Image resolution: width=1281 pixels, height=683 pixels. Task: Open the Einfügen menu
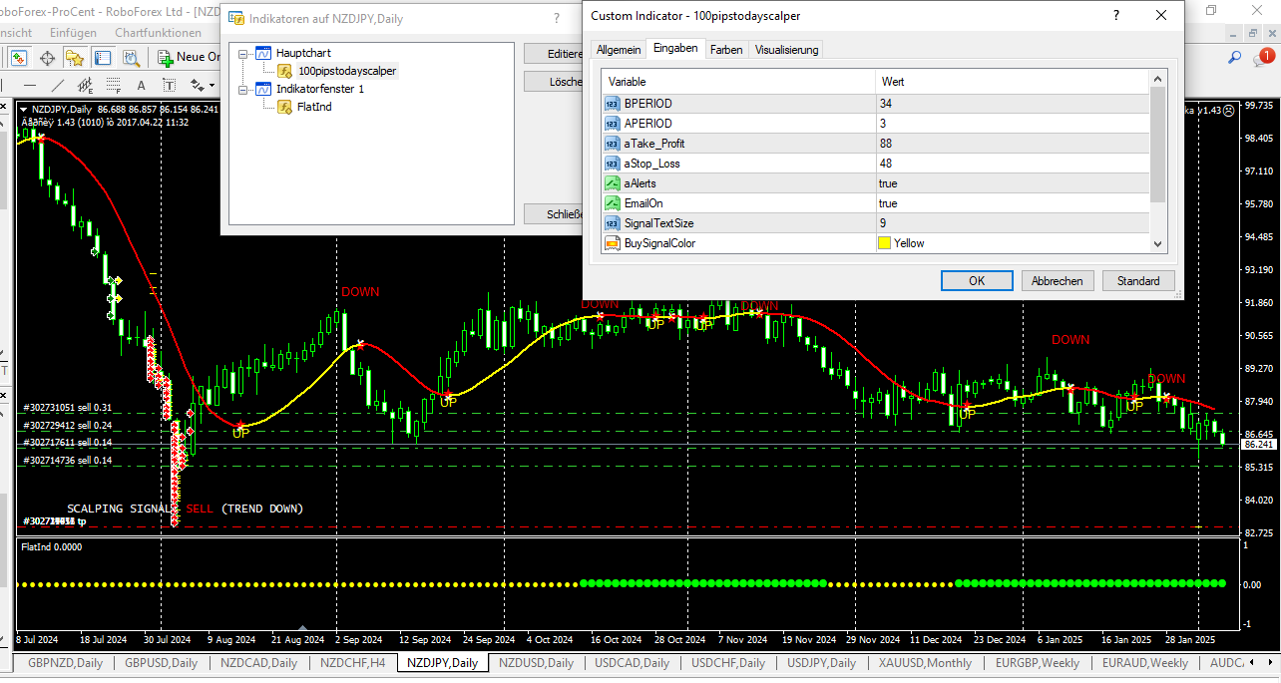[x=73, y=32]
